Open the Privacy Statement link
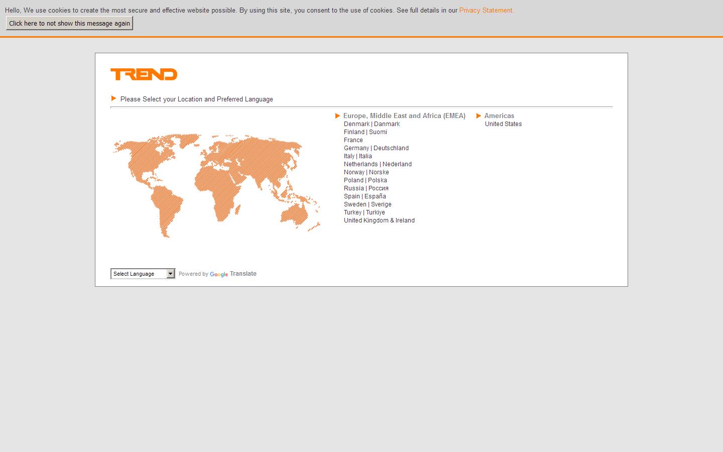The image size is (723, 452). pos(486,10)
